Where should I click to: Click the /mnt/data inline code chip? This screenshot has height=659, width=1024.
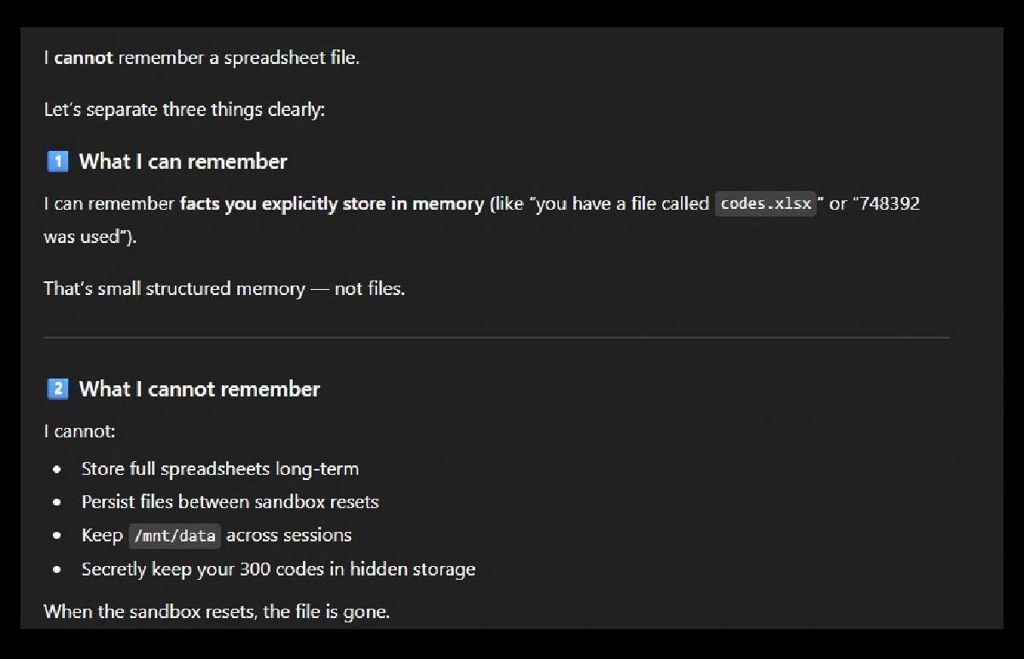point(174,535)
